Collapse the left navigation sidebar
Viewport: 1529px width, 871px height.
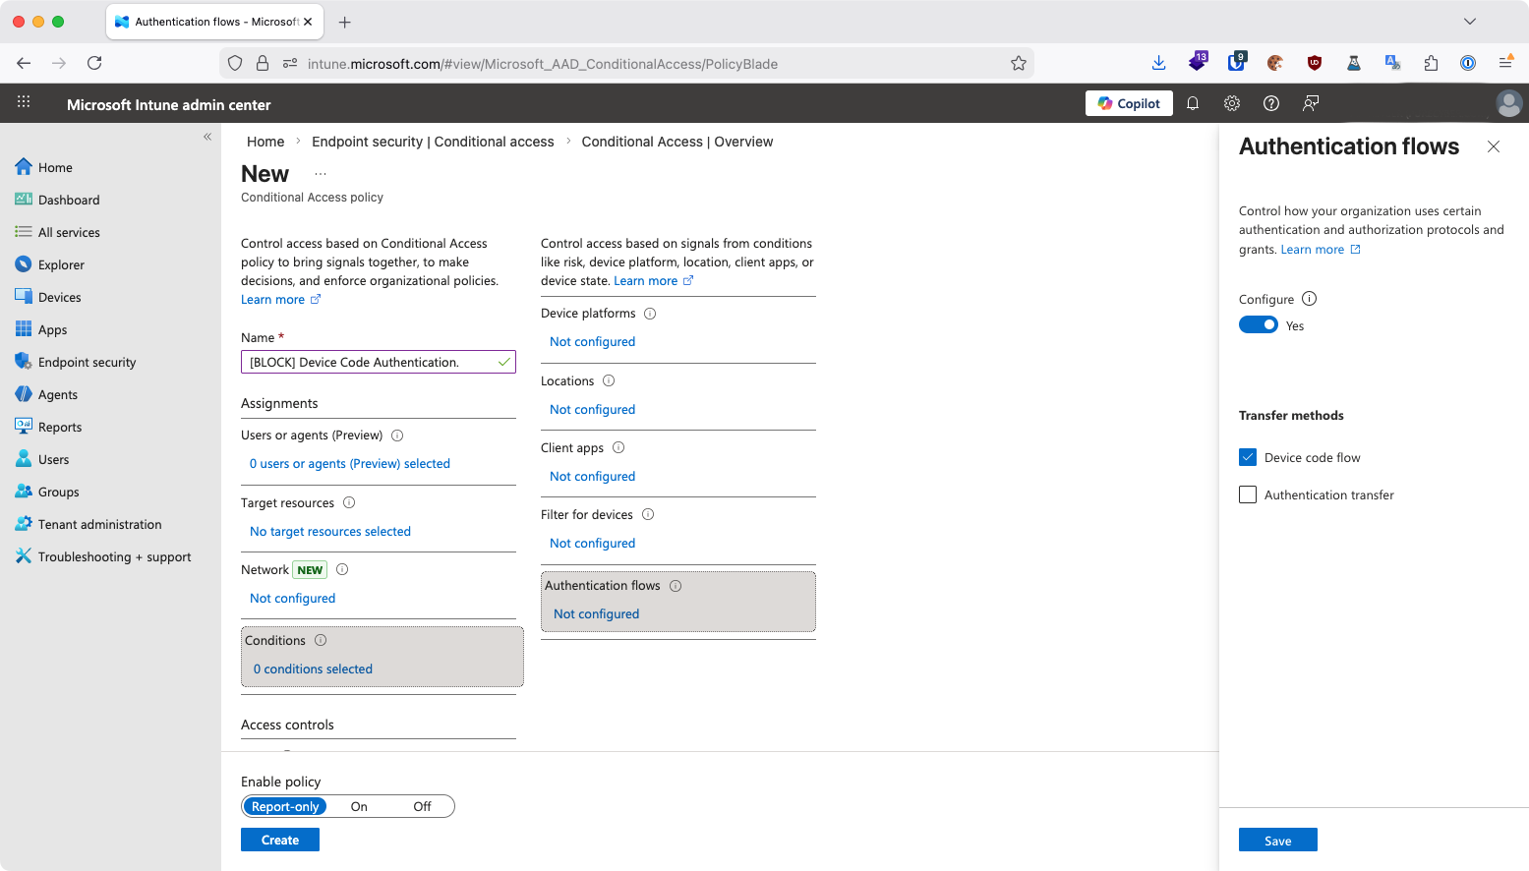coord(207,137)
